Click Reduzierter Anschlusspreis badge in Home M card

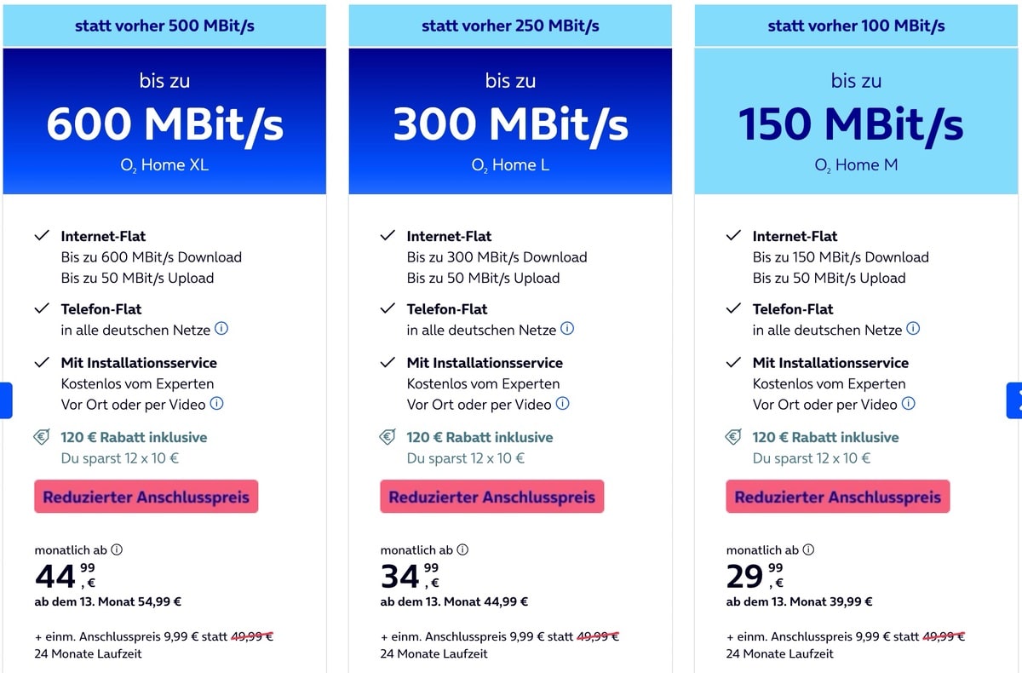837,497
